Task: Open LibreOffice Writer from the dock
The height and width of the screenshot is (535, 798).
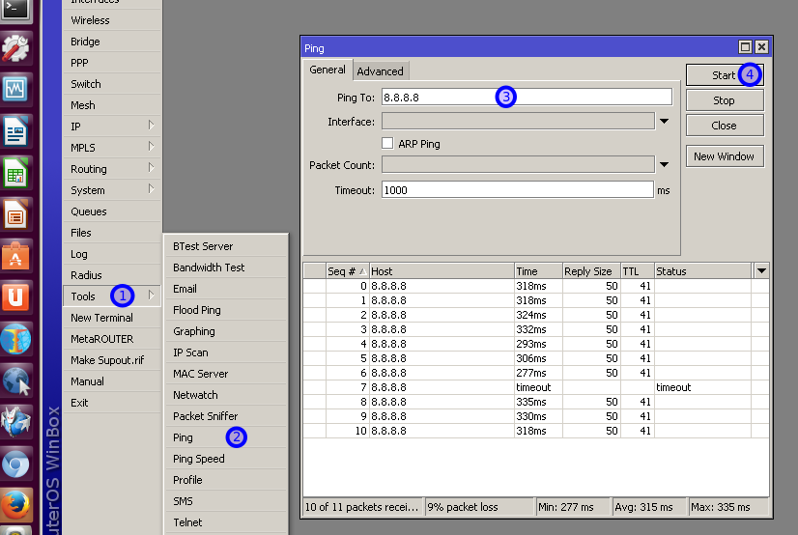Action: tap(14, 131)
